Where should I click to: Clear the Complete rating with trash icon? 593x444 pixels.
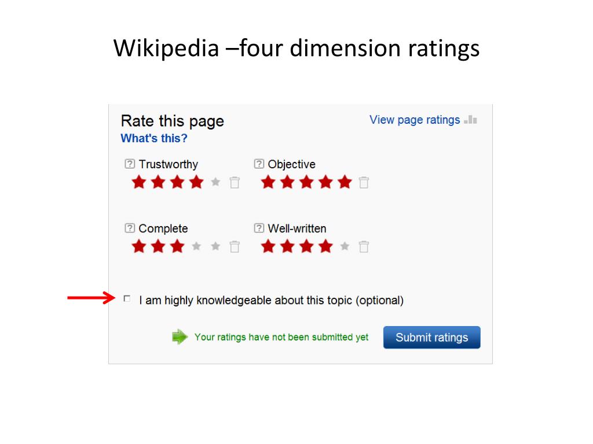(x=235, y=247)
